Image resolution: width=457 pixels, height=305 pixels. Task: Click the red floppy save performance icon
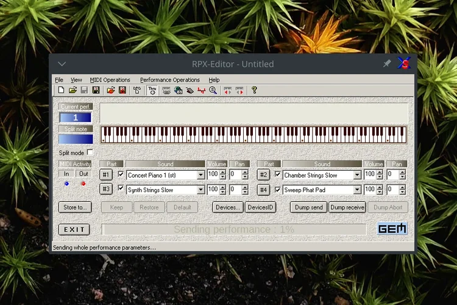click(122, 90)
